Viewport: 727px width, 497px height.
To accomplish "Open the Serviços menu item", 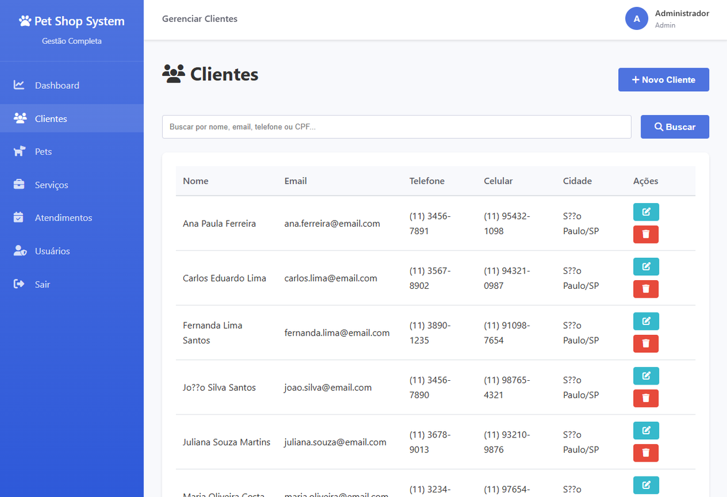I will coord(72,185).
